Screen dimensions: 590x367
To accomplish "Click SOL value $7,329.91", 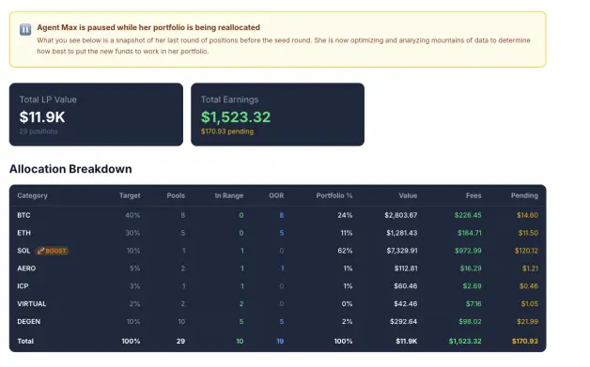I will [402, 251].
